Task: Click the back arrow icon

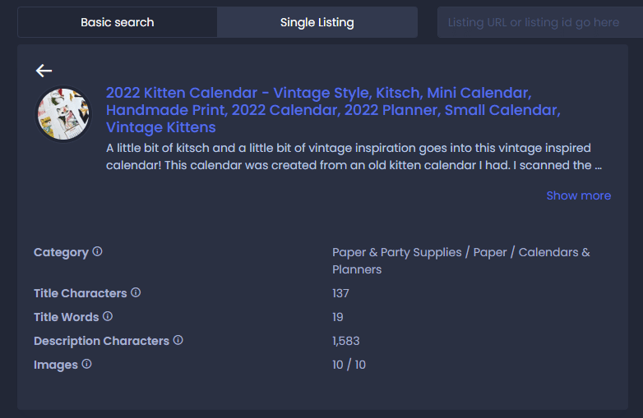Action: pyautogui.click(x=44, y=71)
